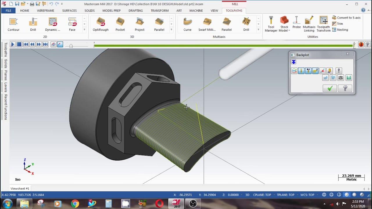372x209 pixels.
Task: Adjust the backplot run speed slider
Action: pyautogui.click(x=71, y=46)
